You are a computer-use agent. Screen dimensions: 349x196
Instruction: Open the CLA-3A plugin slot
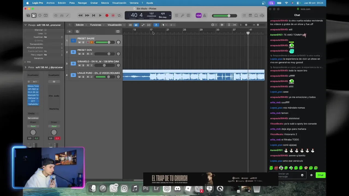tap(33, 92)
